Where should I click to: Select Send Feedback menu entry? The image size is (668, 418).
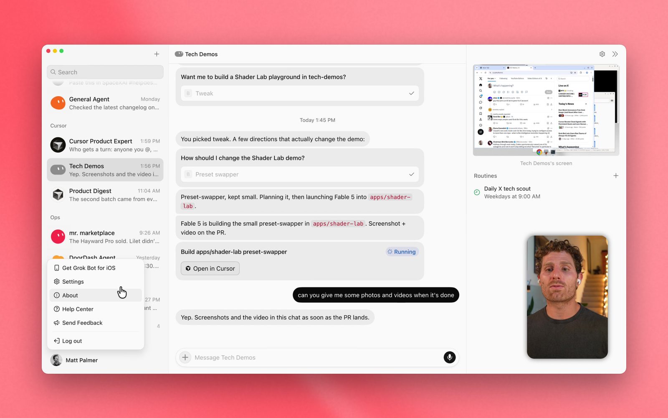click(96, 323)
